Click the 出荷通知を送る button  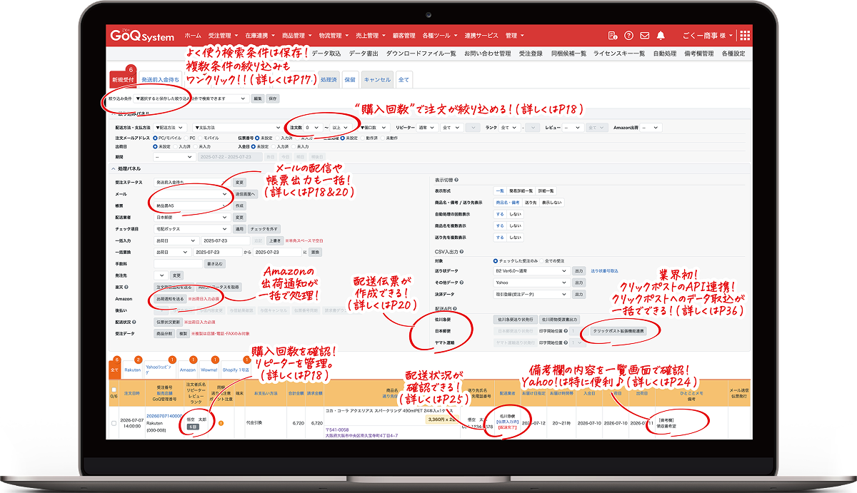coord(170,298)
